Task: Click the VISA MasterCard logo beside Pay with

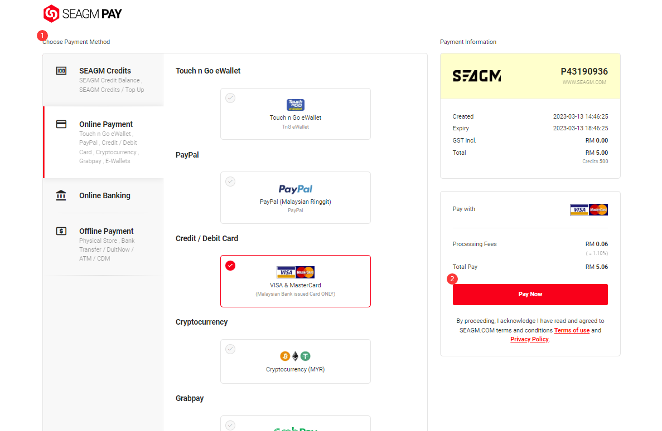Action: [589, 209]
